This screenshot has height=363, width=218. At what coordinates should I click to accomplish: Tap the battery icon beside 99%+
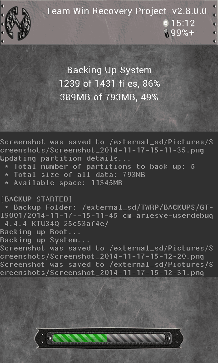click(167, 33)
